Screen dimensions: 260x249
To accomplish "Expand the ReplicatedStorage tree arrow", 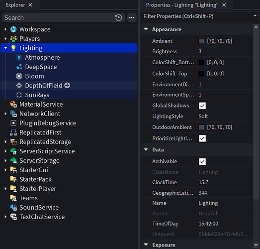I will 5,142.
